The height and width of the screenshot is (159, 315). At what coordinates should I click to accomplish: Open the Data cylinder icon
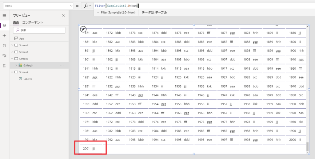[4, 45]
